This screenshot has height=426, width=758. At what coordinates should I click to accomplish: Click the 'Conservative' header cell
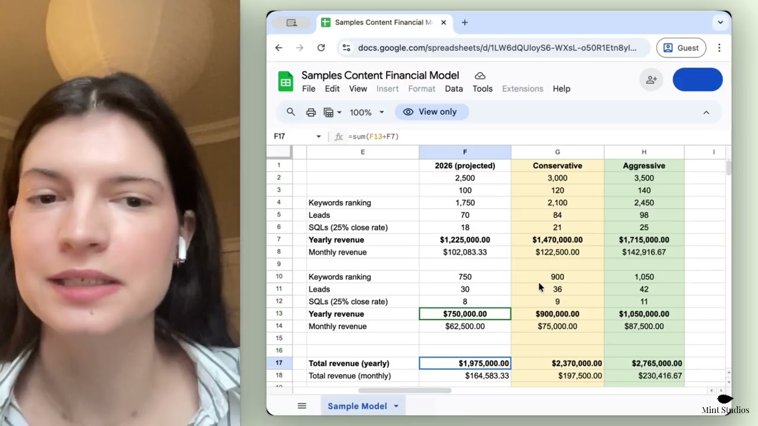point(557,166)
